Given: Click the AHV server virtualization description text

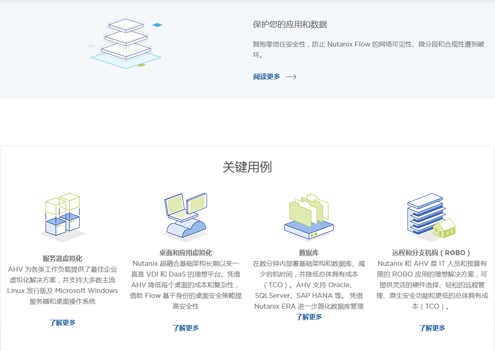Looking at the screenshot, I should [x=62, y=285].
